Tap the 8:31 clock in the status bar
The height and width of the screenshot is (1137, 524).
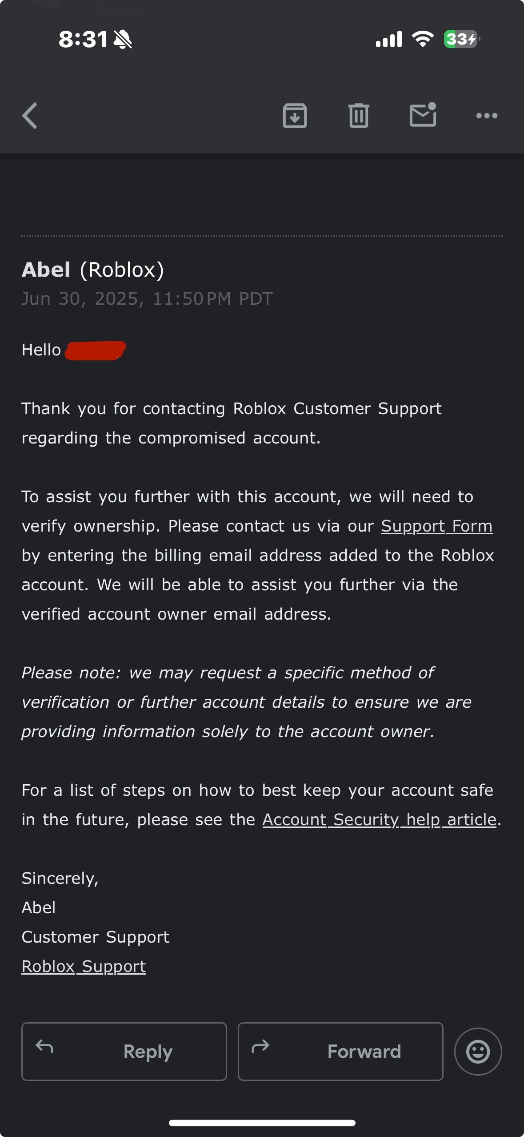coord(83,39)
